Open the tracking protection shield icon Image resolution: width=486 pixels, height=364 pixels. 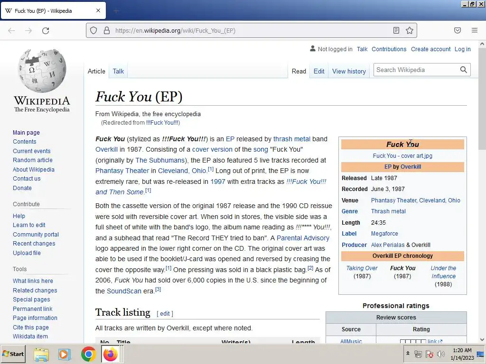coord(93,30)
